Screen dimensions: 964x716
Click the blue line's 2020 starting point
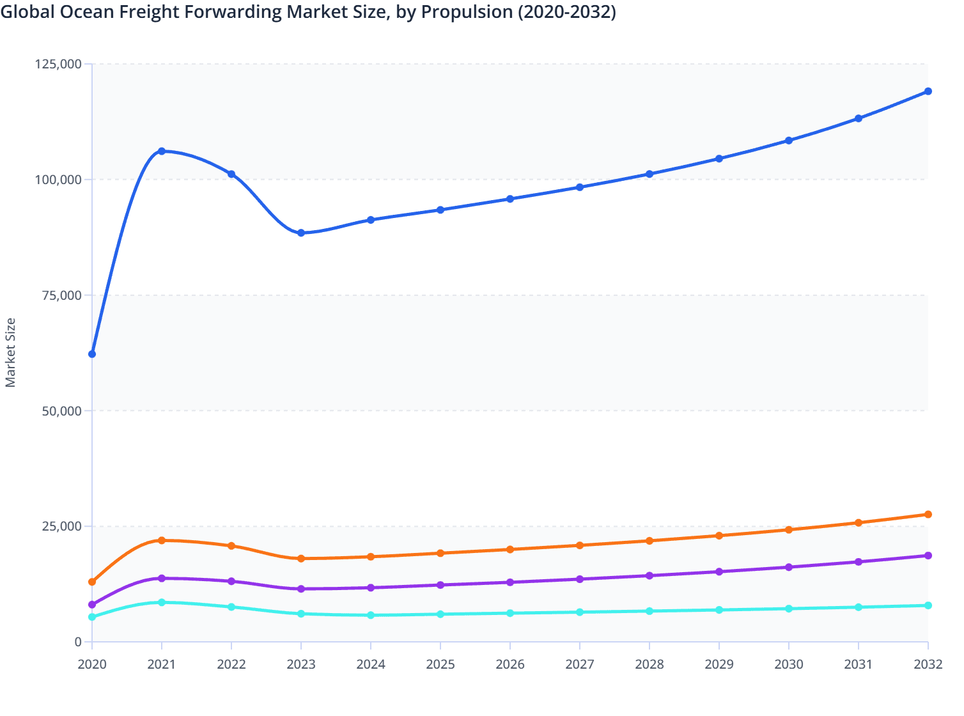click(92, 354)
